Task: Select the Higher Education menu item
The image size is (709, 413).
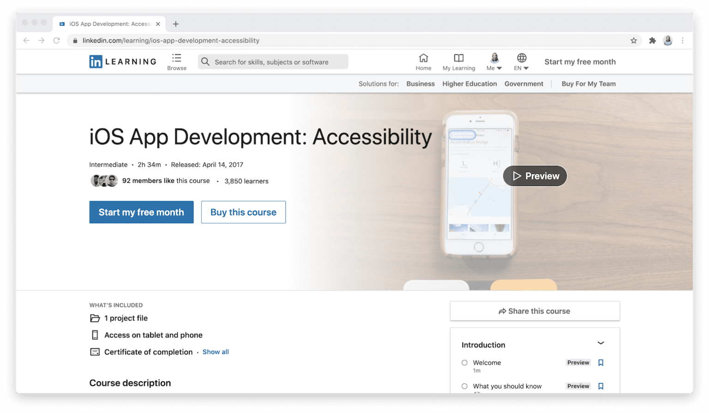Action: coord(469,84)
